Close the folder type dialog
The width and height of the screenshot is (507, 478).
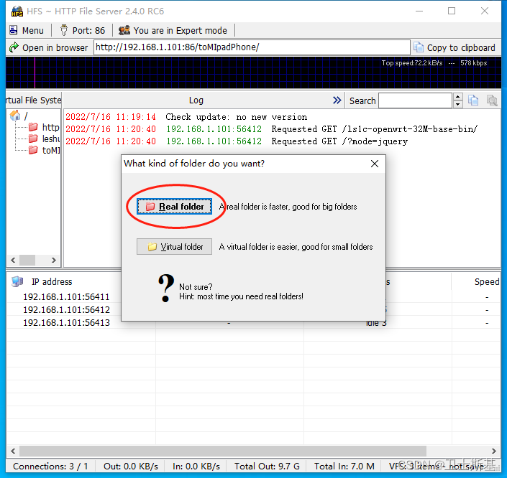click(375, 164)
